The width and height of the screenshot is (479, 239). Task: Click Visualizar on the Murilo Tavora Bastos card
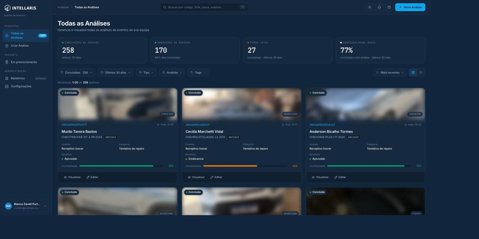pyautogui.click(x=72, y=177)
